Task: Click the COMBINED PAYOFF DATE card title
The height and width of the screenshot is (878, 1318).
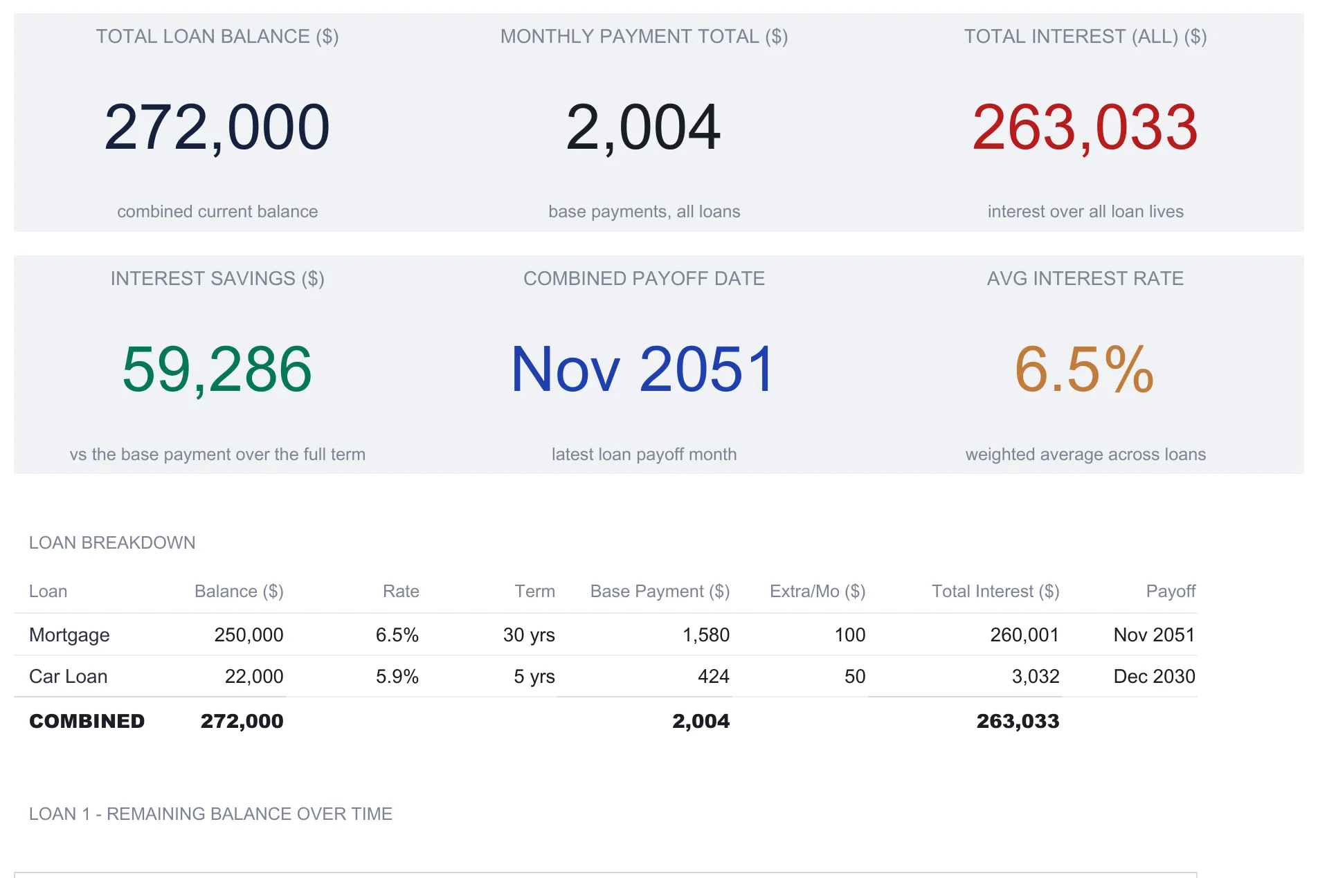Action: point(644,279)
